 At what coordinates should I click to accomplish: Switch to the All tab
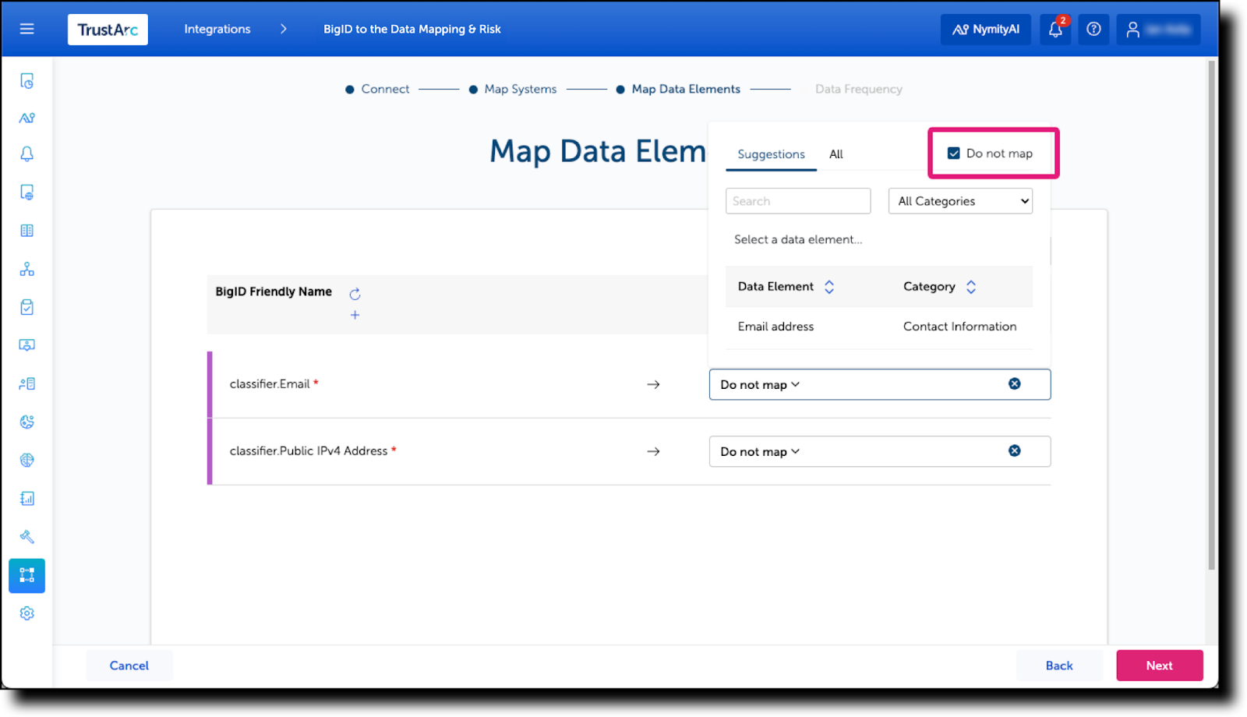click(x=836, y=154)
